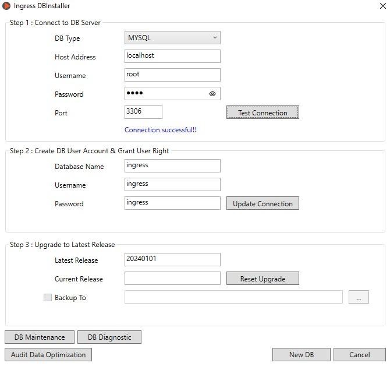Select the Database Name field
Screen dimensions: 390x370
point(172,166)
